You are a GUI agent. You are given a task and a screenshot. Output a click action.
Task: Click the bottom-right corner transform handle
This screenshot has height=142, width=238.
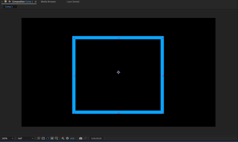162,113
